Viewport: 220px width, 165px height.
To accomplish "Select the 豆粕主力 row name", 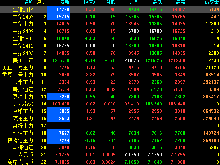I will 23,111.
